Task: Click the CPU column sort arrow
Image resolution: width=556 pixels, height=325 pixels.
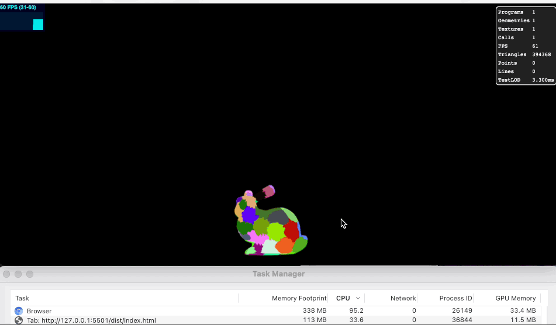Action: [358, 298]
